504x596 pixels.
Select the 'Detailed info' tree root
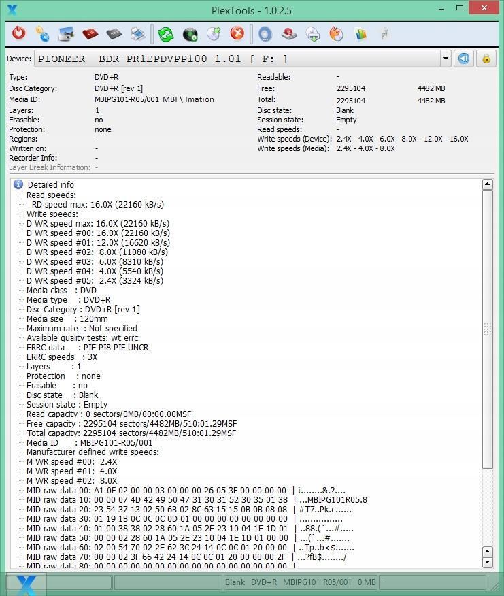(x=50, y=185)
